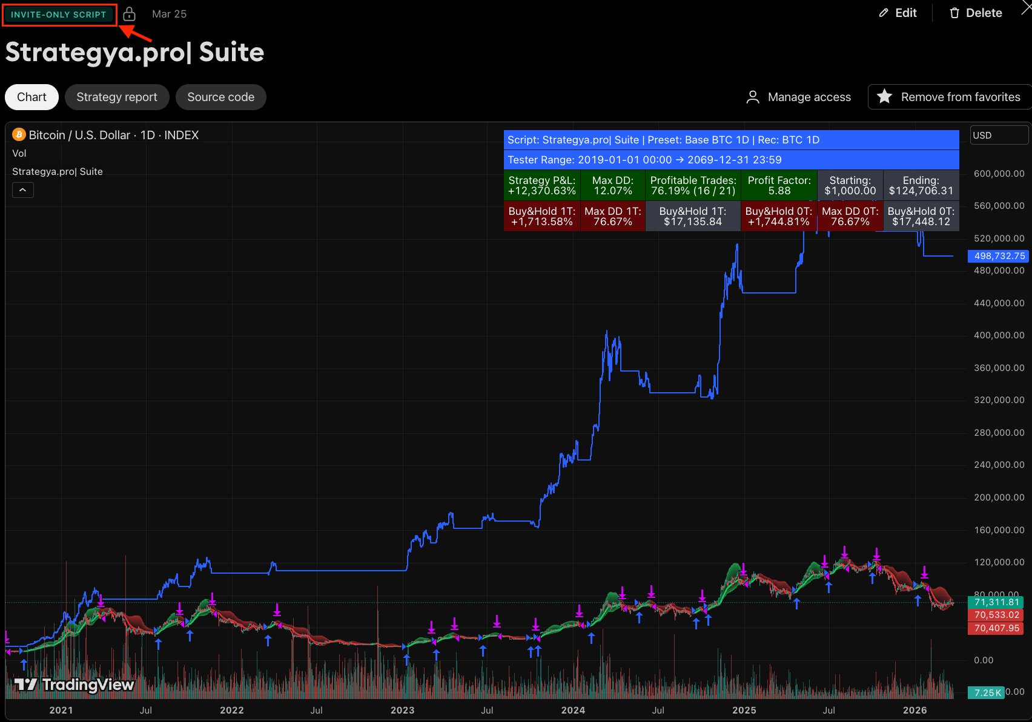The image size is (1032, 722).
Task: Click the 2023 label on time axis
Action: coord(403,710)
